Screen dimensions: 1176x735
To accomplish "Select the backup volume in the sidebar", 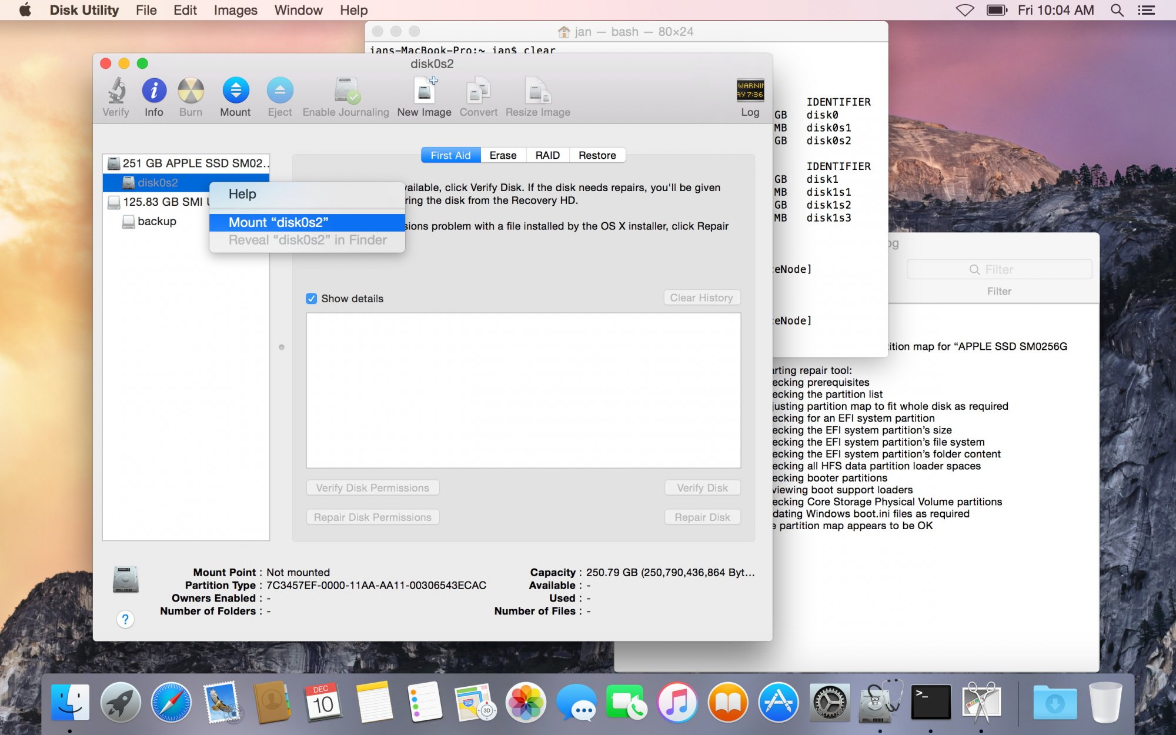I will (x=156, y=222).
